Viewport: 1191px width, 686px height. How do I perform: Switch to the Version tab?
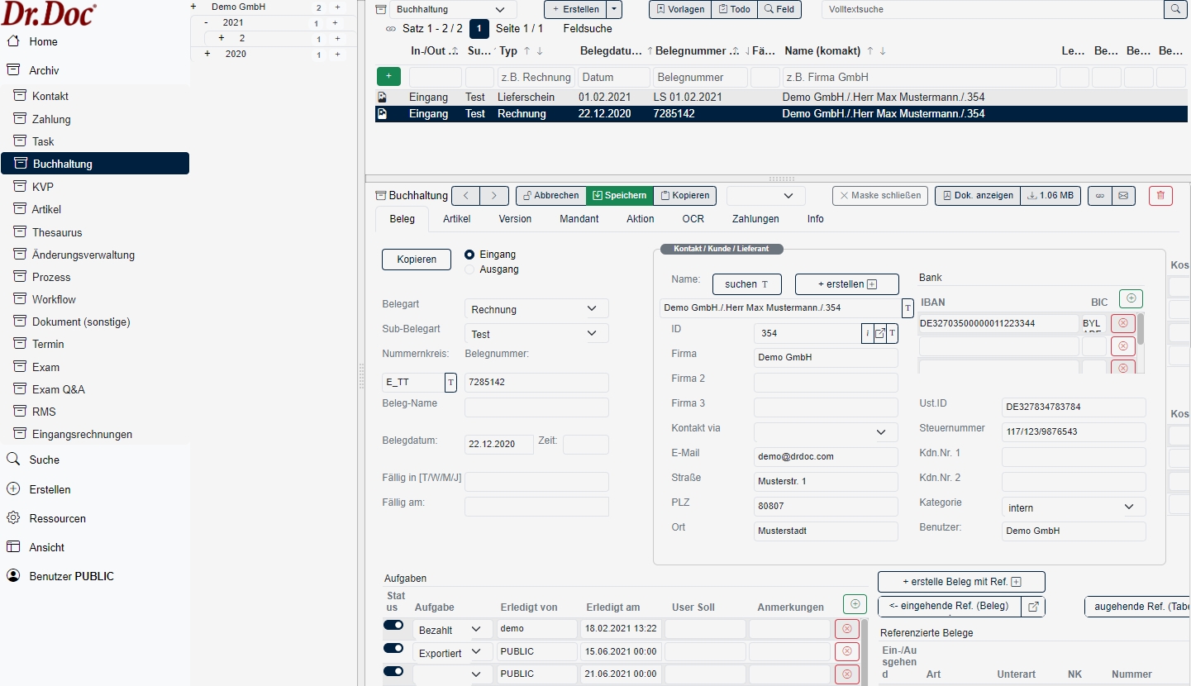pyautogui.click(x=515, y=219)
